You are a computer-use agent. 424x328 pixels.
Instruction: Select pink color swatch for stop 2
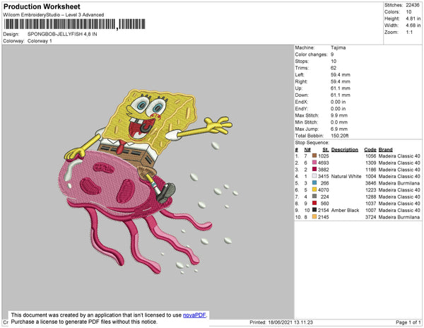[314, 163]
